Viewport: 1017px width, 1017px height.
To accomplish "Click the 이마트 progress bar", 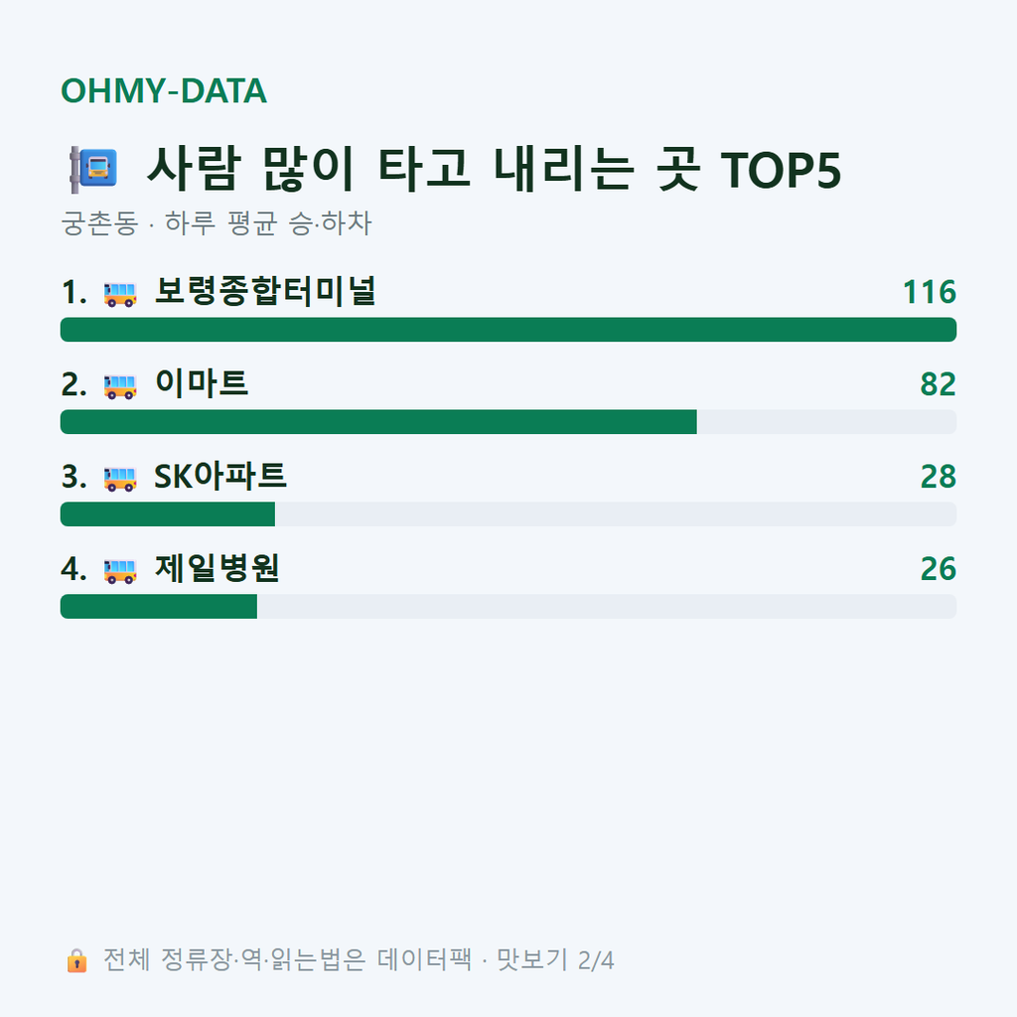I will click(x=508, y=421).
